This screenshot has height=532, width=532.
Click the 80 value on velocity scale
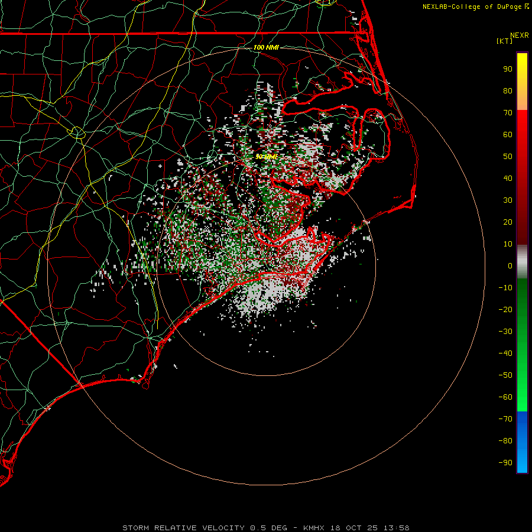tap(508, 90)
